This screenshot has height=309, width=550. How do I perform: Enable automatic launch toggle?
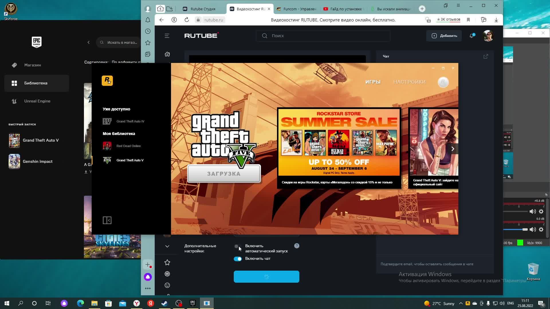[237, 246]
